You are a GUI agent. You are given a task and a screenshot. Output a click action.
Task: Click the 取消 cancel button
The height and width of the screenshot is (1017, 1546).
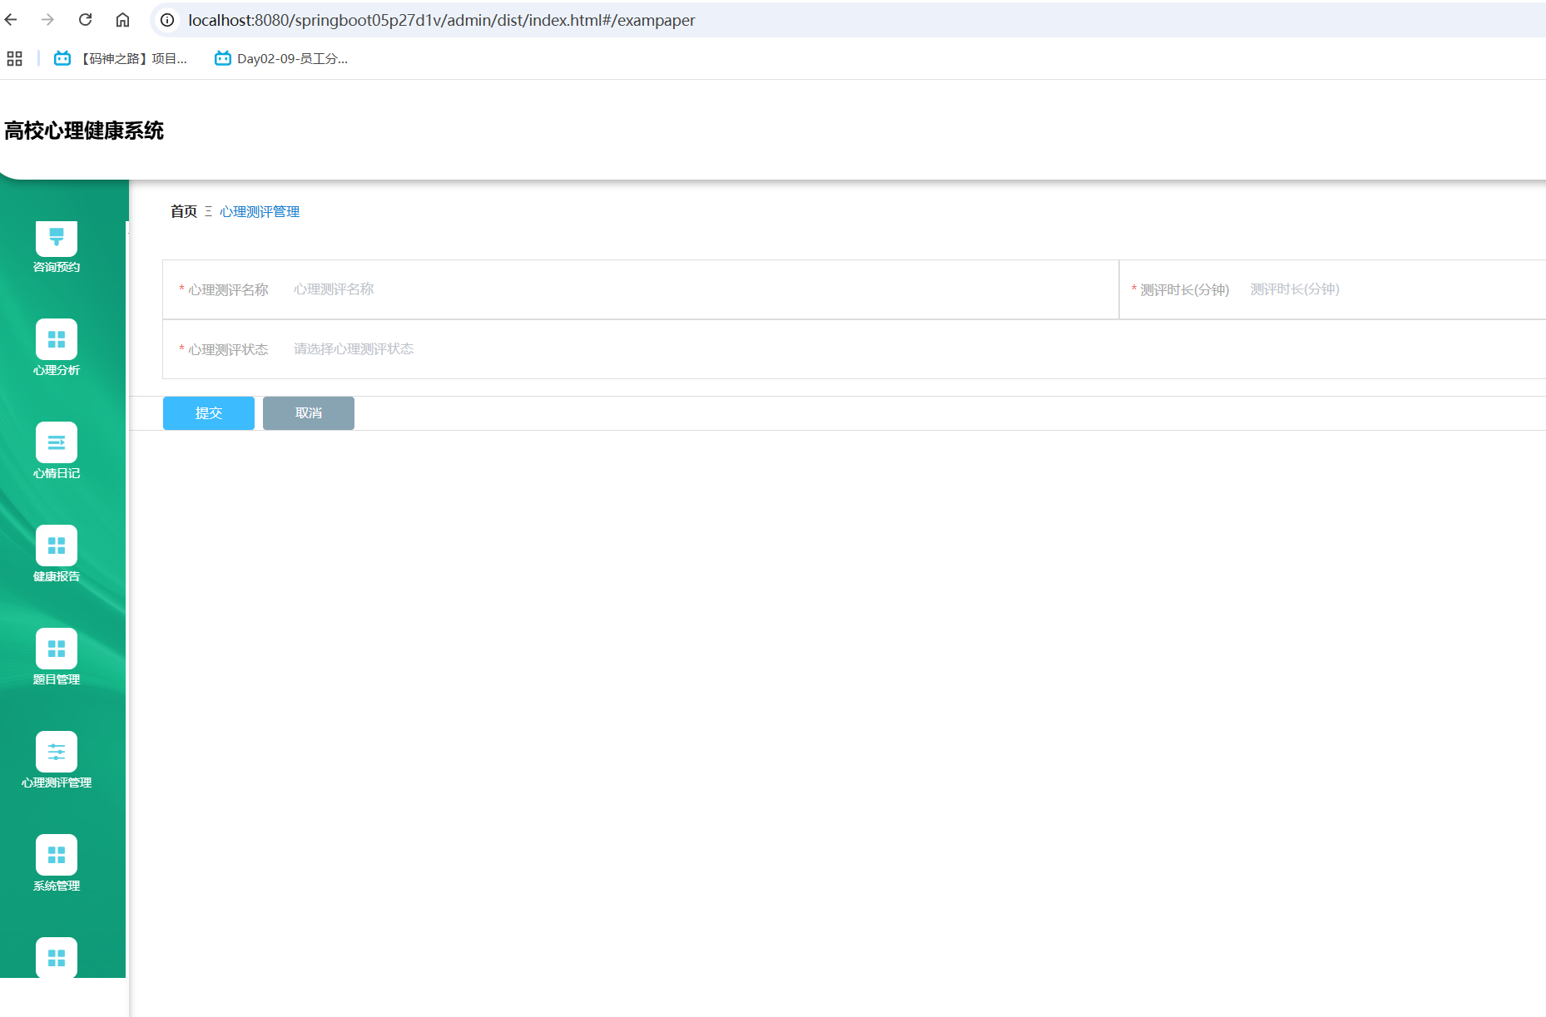click(309, 413)
